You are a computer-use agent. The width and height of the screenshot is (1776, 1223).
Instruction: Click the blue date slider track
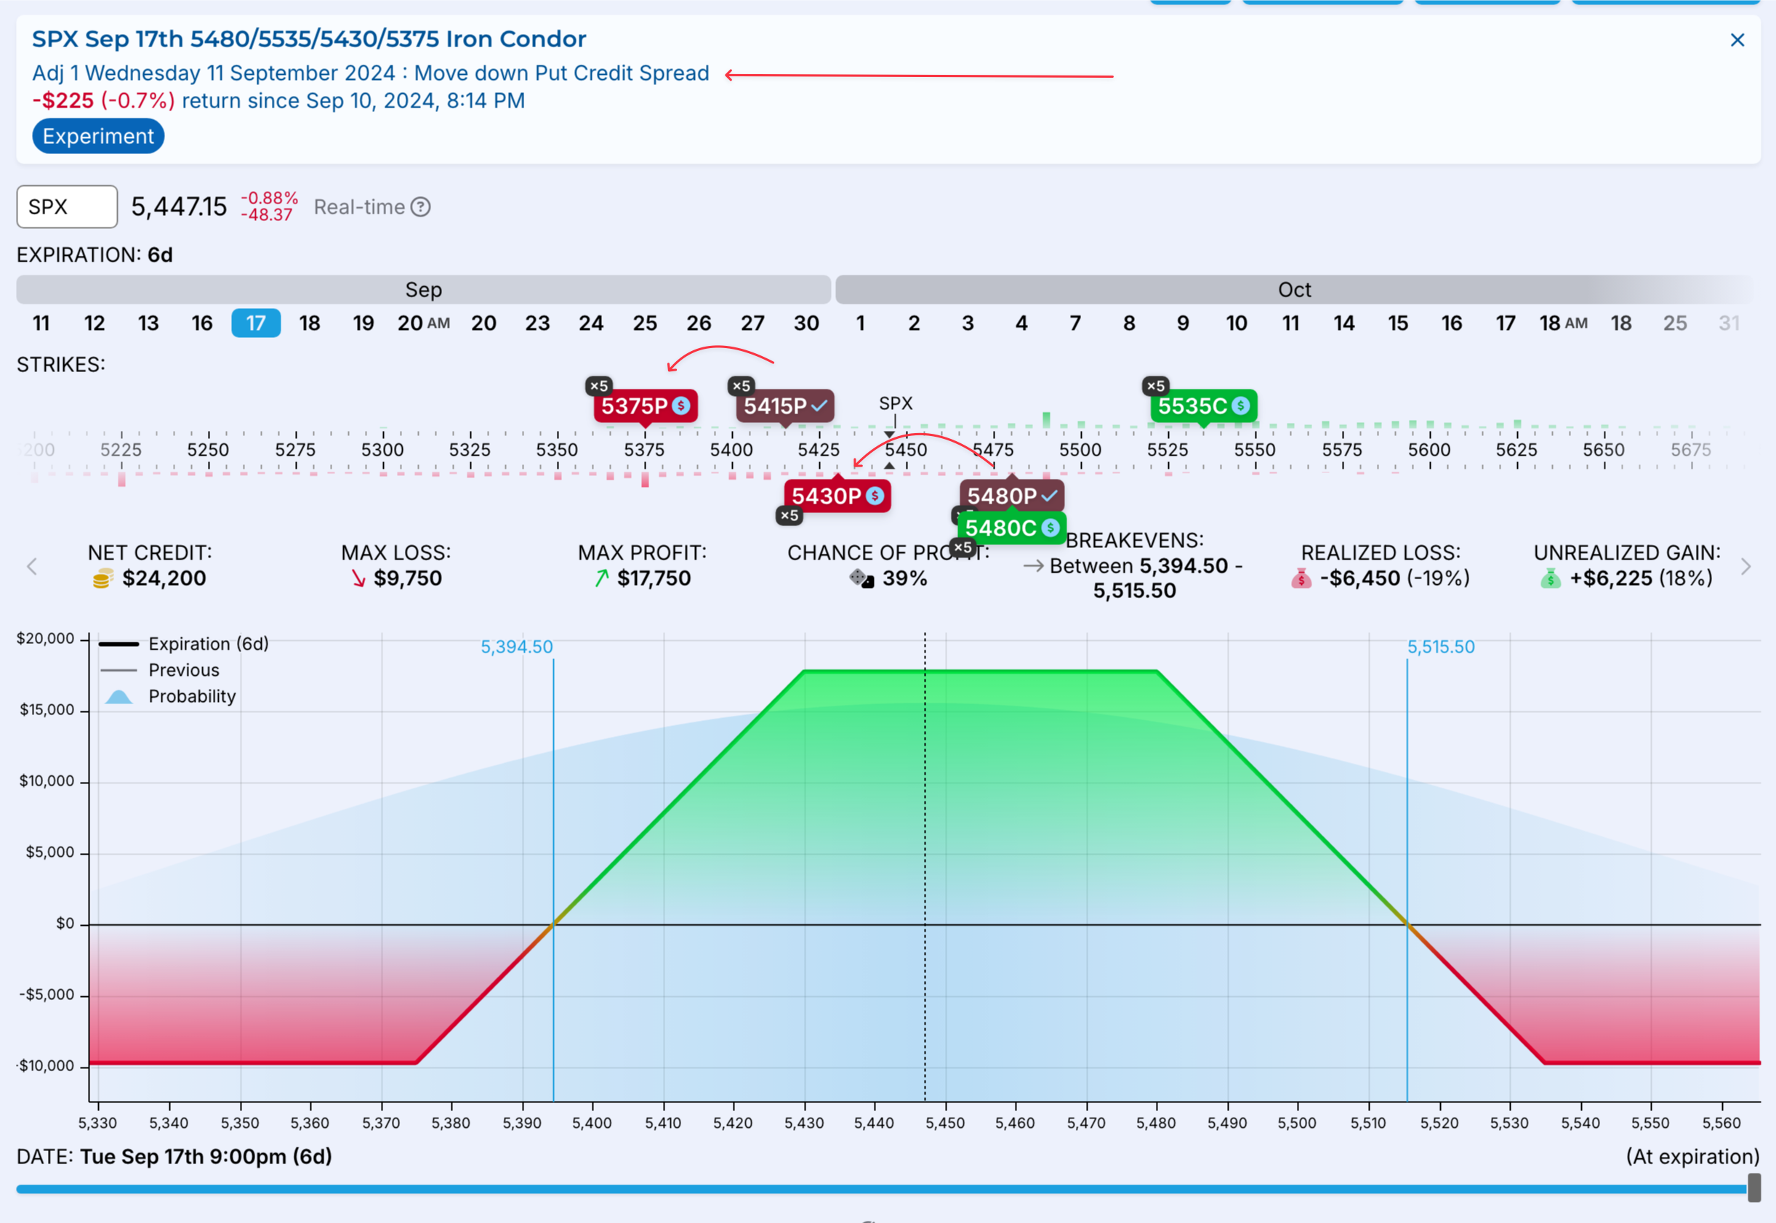882,1190
